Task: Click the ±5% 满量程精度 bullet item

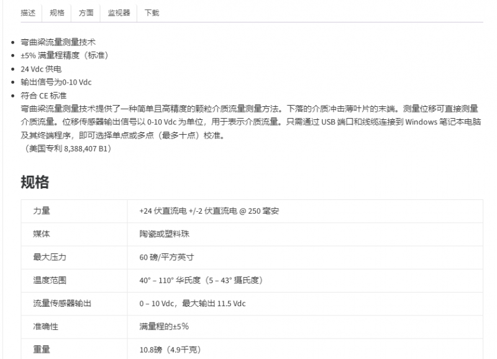Action: click(64, 55)
